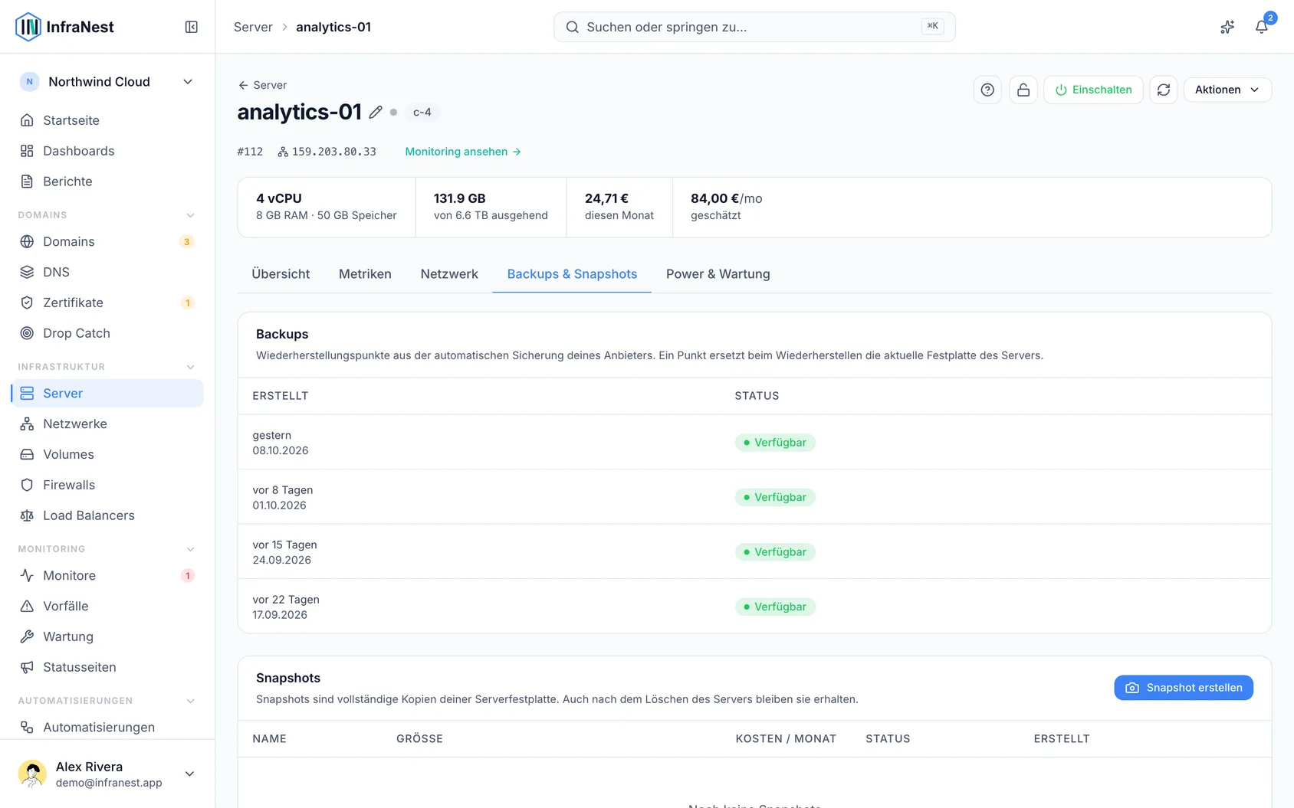Open Firewalls in sidebar
The height and width of the screenshot is (808, 1294).
tap(107, 485)
